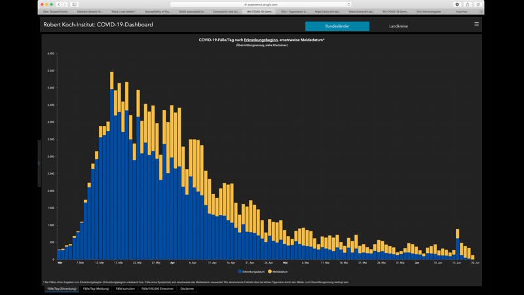
Task: Click the experience.arcgis.com address bar
Action: [x=262, y=4]
